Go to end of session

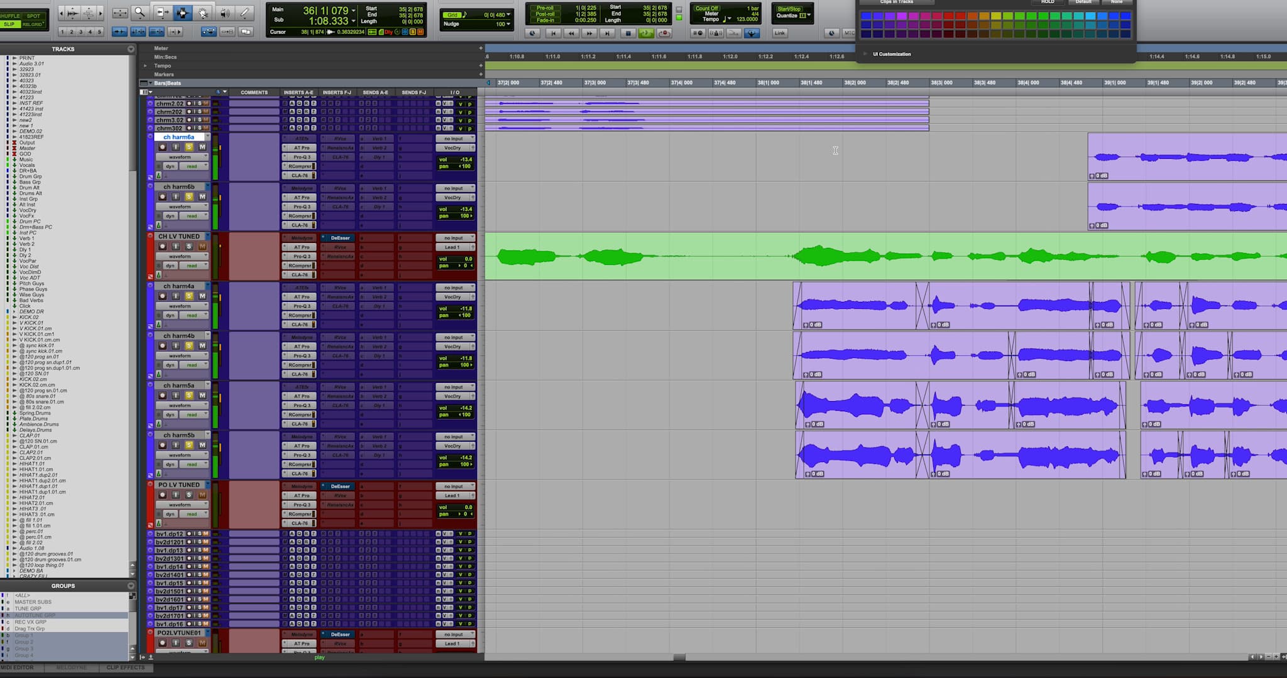(x=607, y=33)
